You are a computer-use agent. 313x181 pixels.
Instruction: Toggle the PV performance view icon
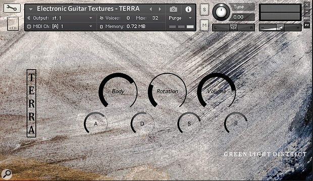click(x=307, y=25)
